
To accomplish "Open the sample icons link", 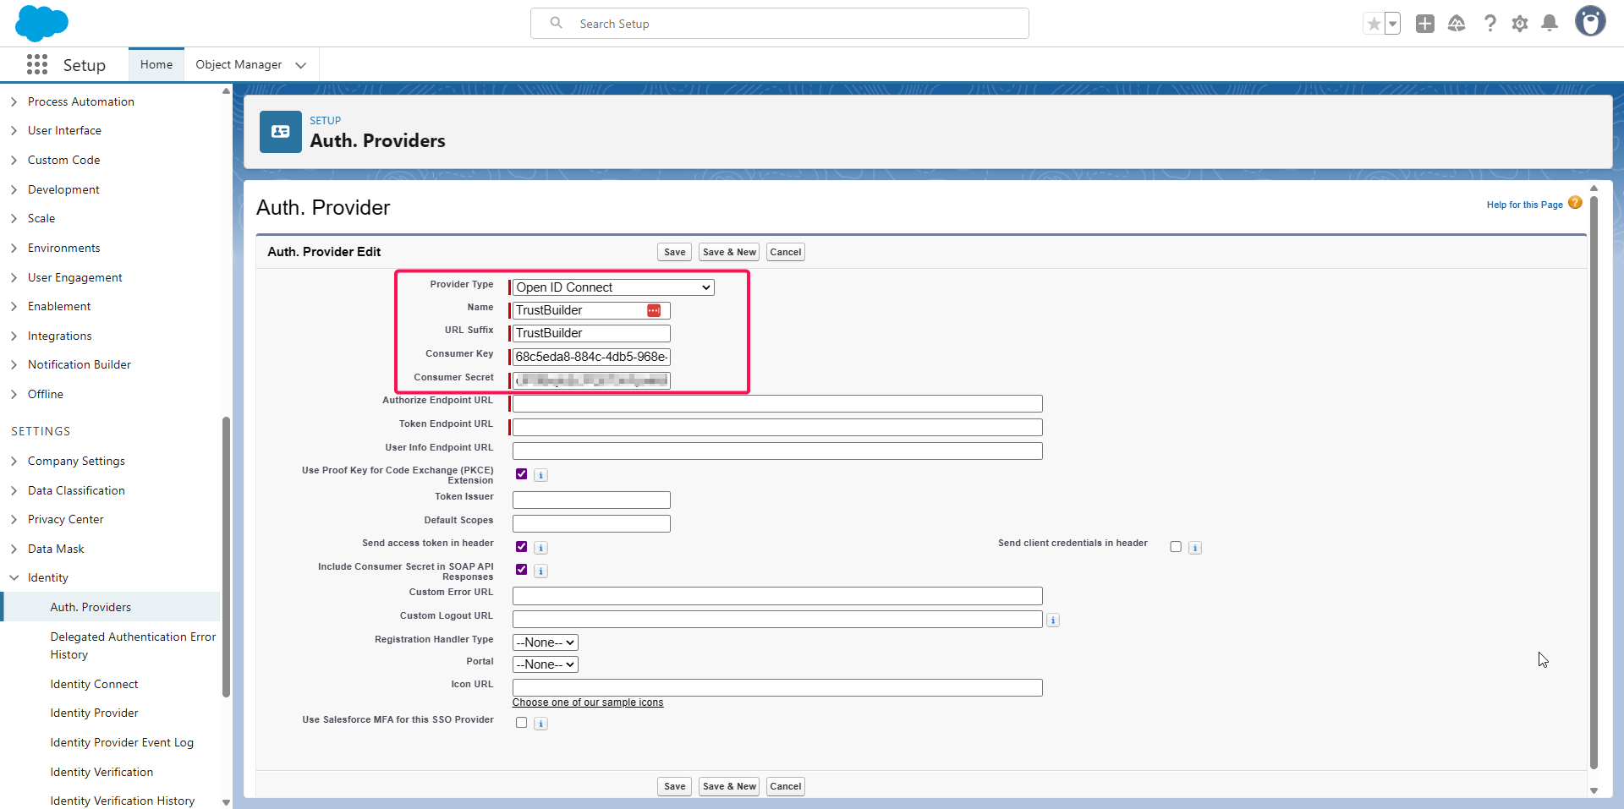I will pos(588,702).
